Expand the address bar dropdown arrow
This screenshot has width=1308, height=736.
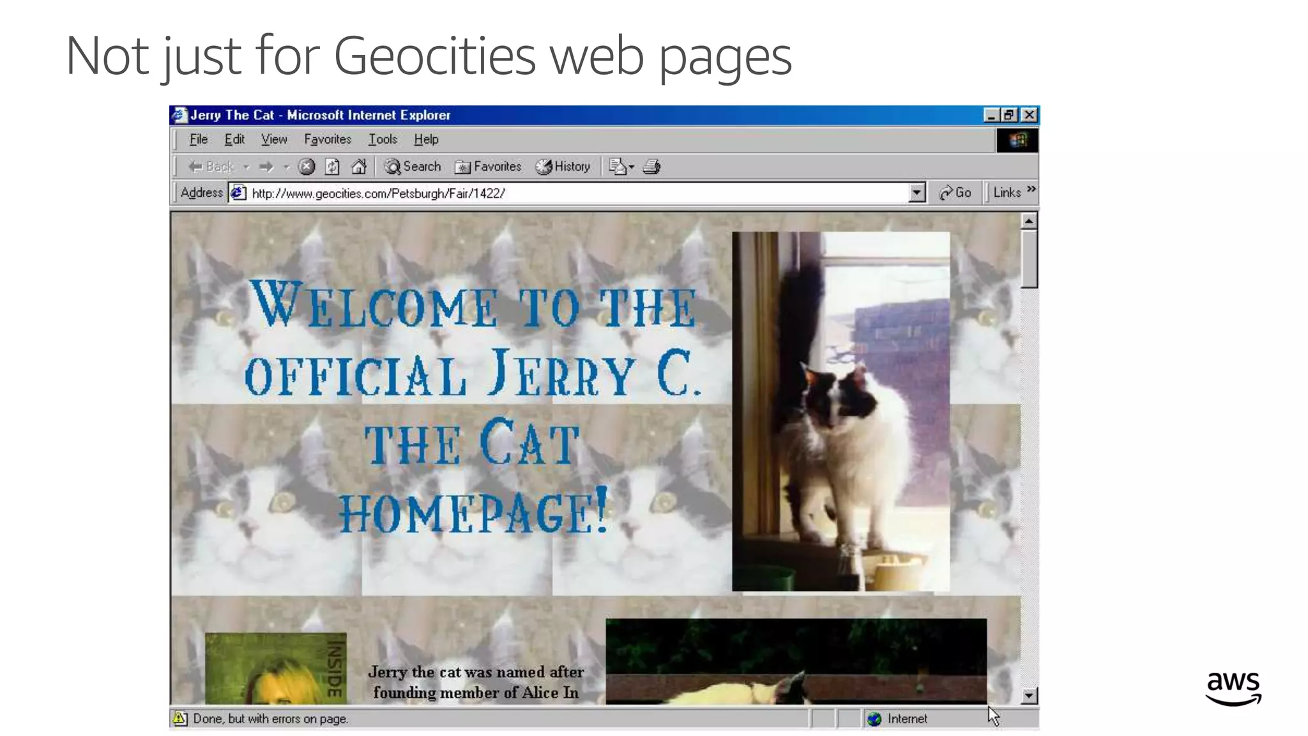pyautogui.click(x=916, y=193)
